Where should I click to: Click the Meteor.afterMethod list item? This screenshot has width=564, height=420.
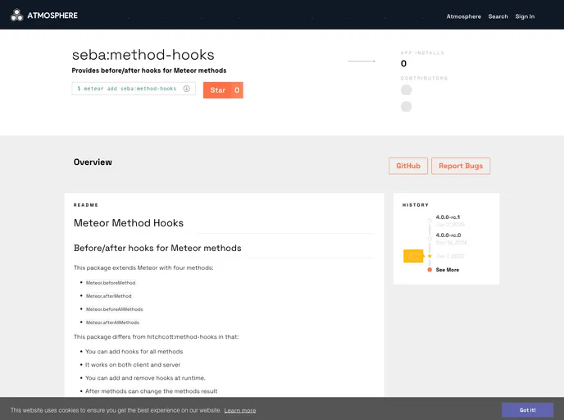click(109, 296)
